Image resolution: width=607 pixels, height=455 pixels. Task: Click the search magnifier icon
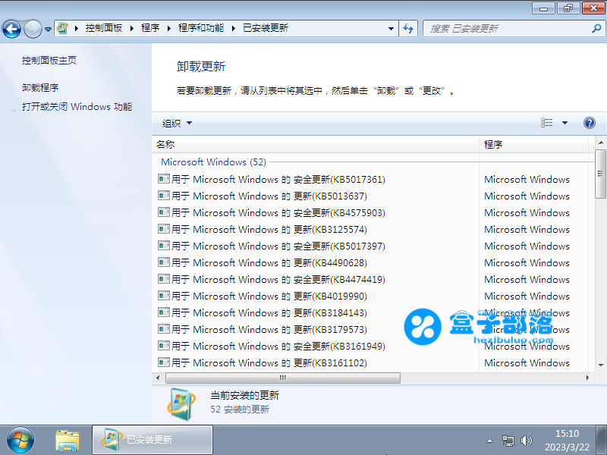point(596,28)
